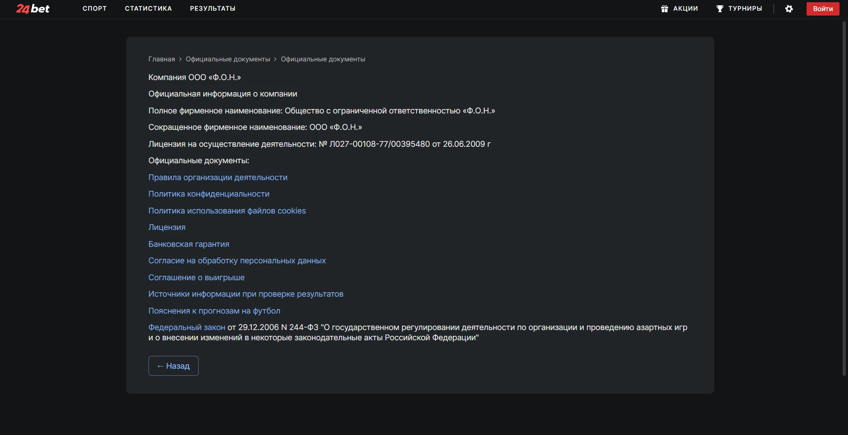Open the settings gear icon
The width and height of the screenshot is (848, 435).
tap(789, 9)
